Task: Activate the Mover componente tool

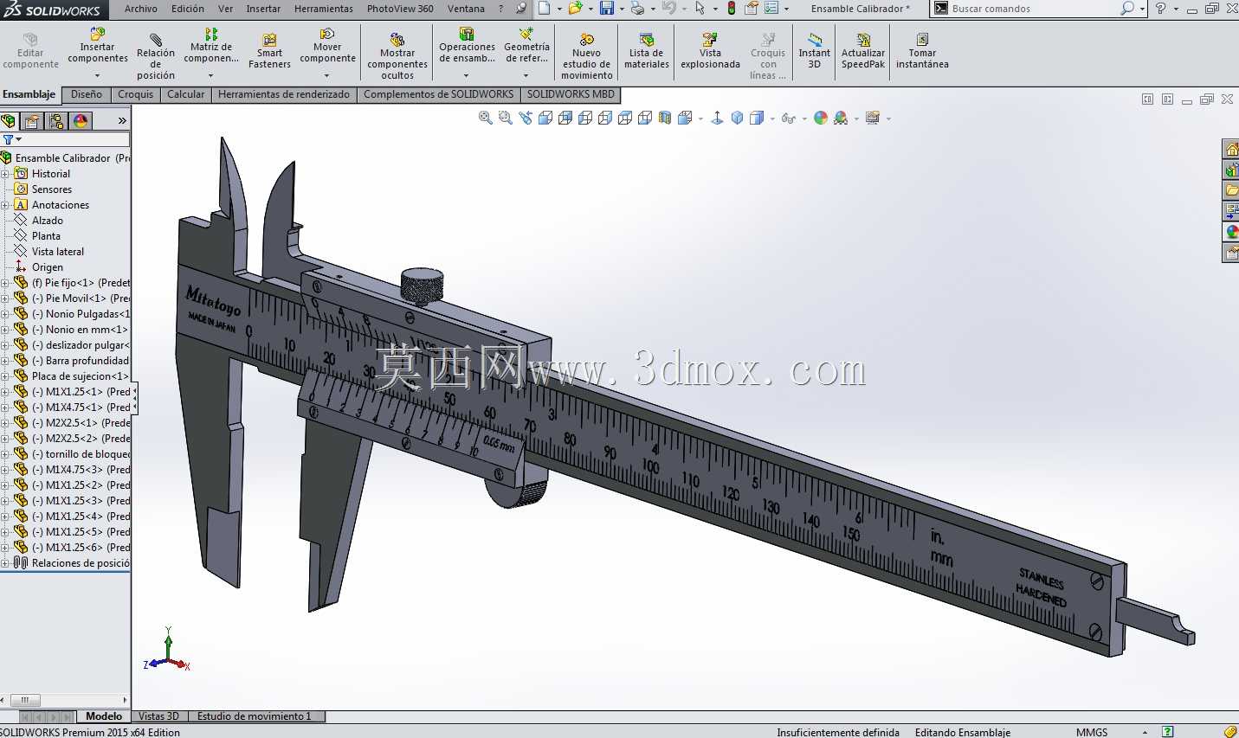Action: [327, 48]
